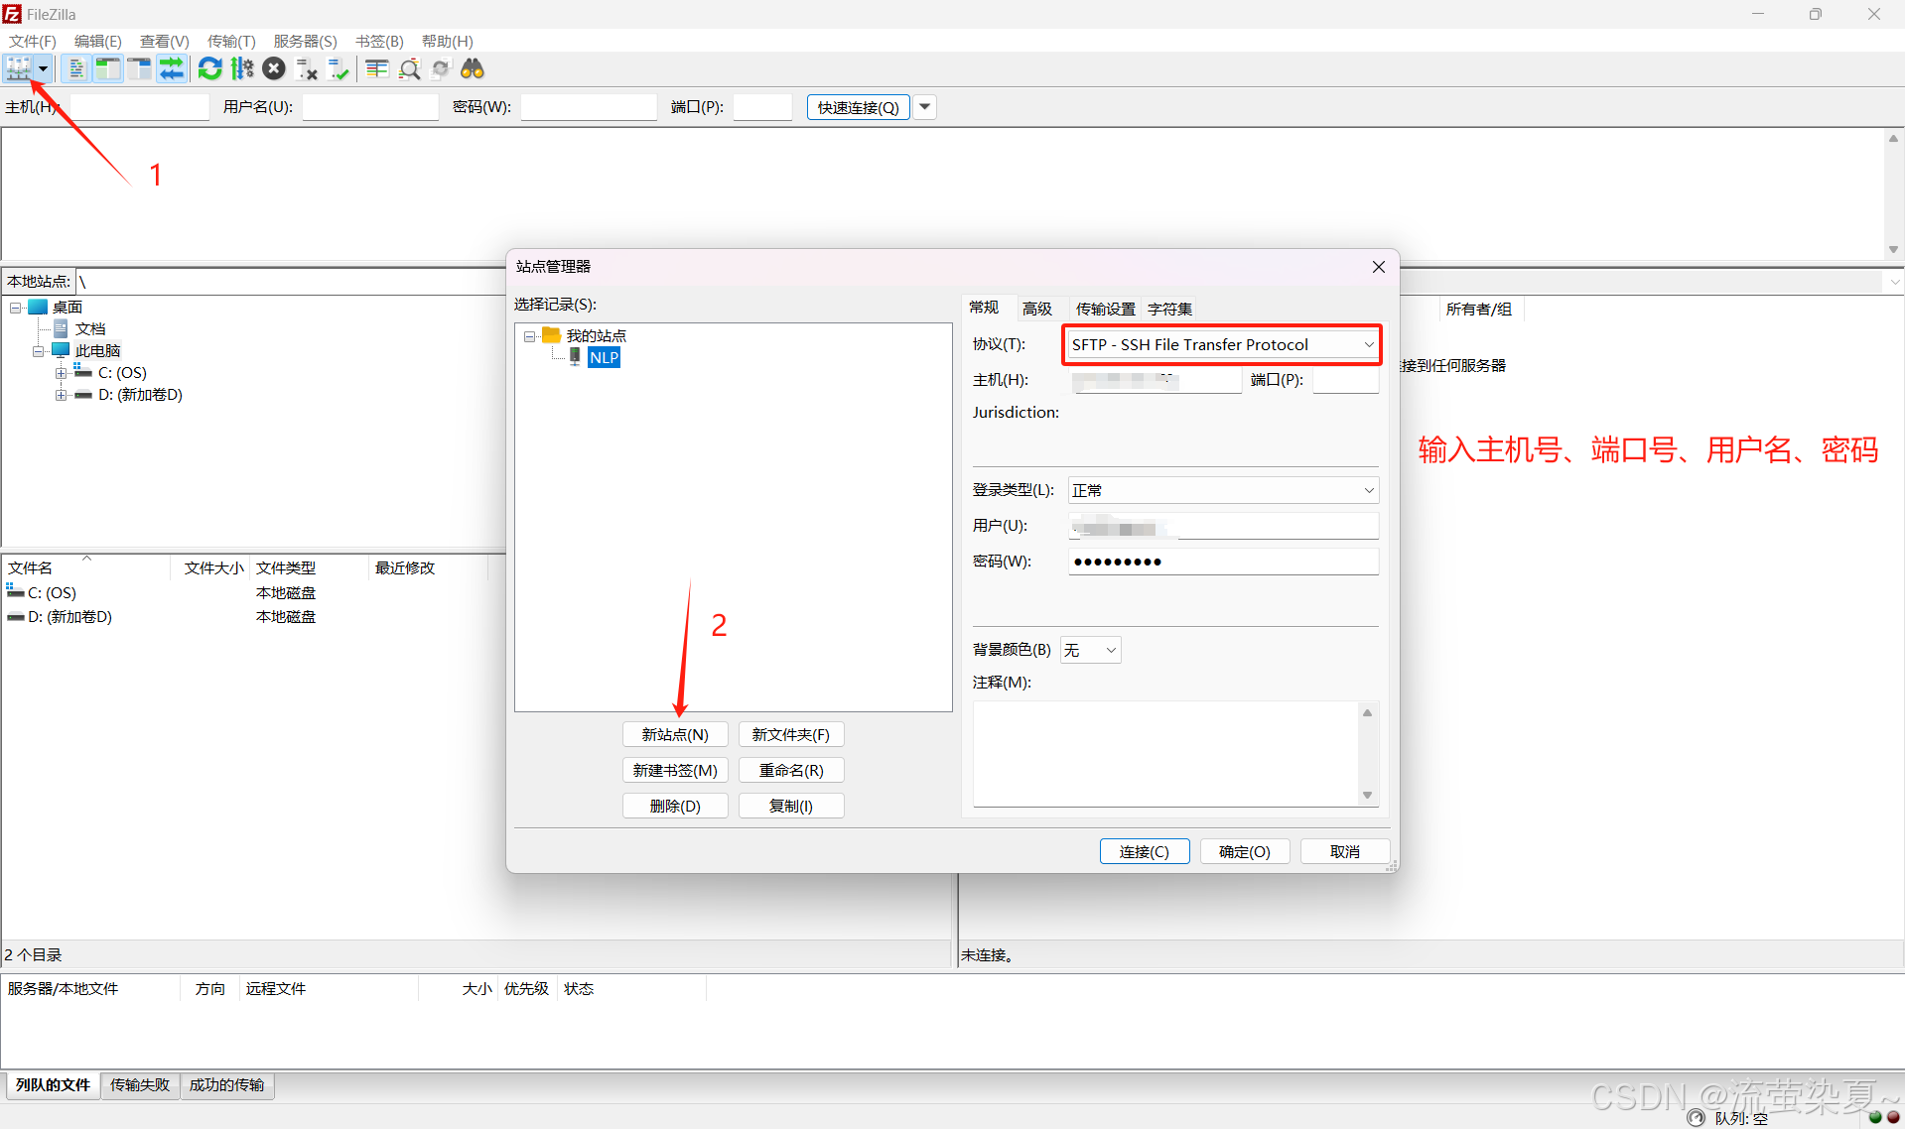Click the 连接(C) connect button
Image resolution: width=1905 pixels, height=1129 pixels.
point(1145,851)
